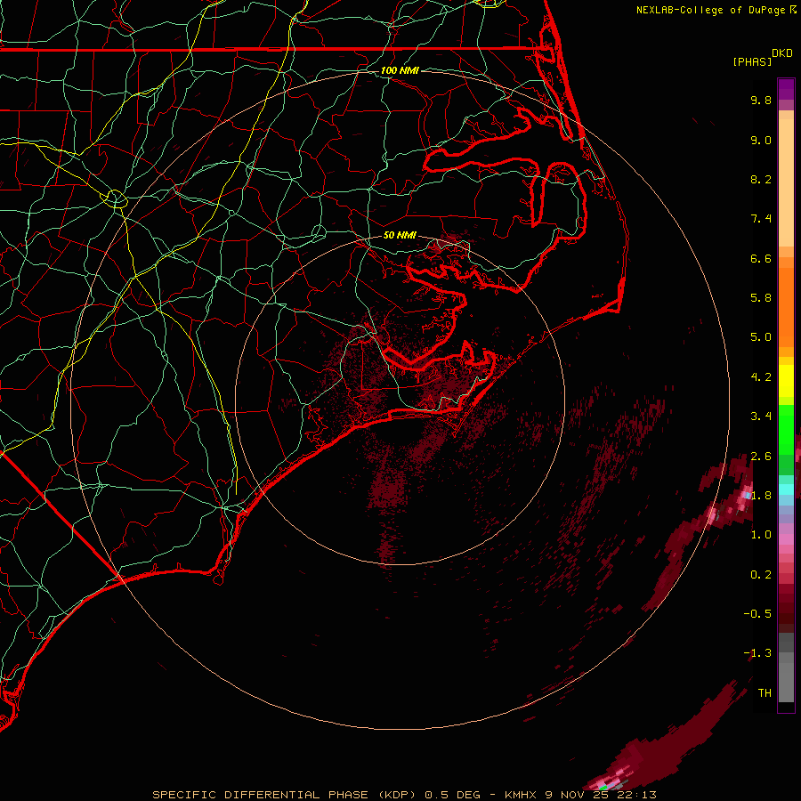This screenshot has height=801, width=801.
Task: Click the -1.3 value on color scale
Action: [x=757, y=653]
